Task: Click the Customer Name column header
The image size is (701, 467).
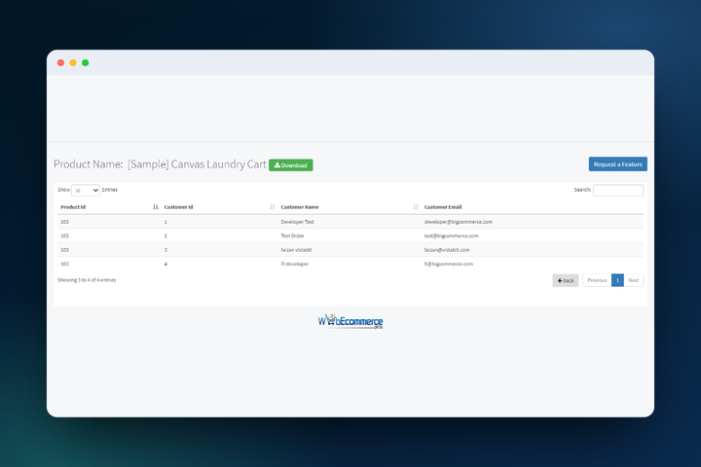Action: [x=300, y=207]
